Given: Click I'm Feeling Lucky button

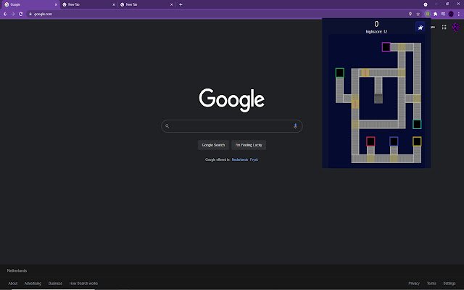Looking at the screenshot, I should click(249, 145).
